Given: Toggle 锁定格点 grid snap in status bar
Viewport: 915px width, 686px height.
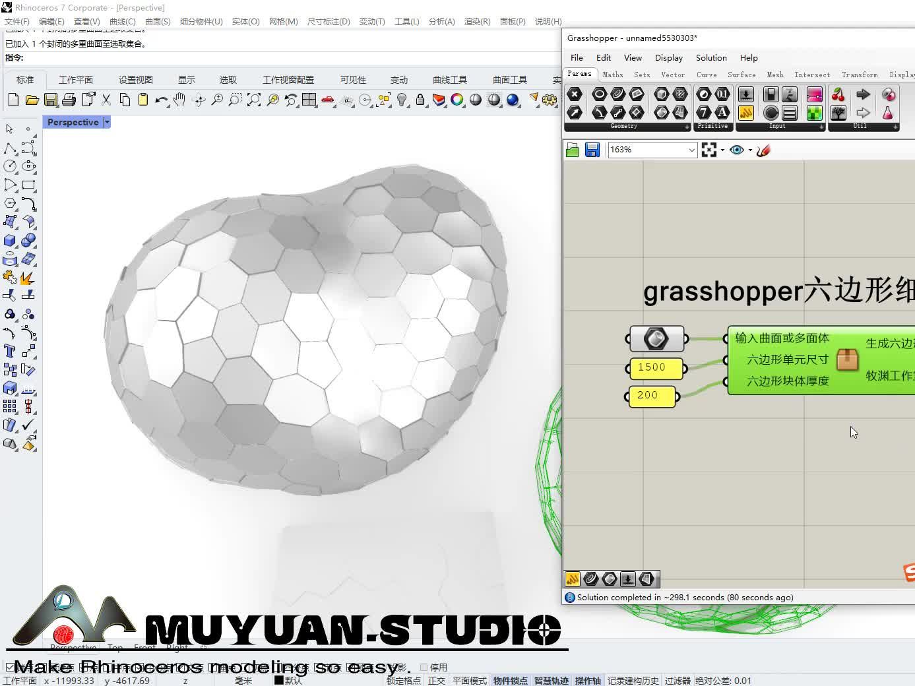Looking at the screenshot, I should pos(404,681).
